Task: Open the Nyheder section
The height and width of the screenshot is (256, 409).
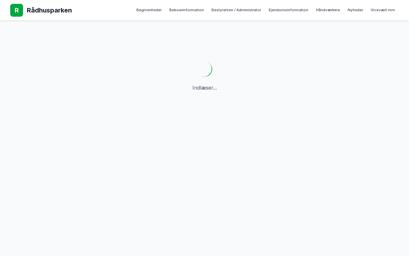Action: 355,10
